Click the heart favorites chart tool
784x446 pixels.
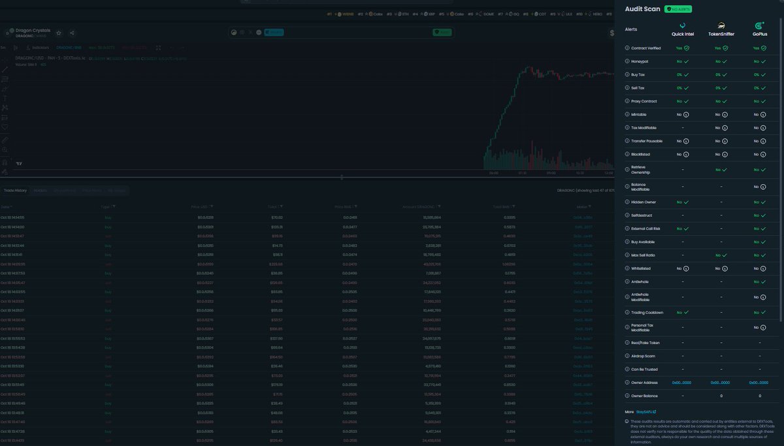[x=5, y=127]
